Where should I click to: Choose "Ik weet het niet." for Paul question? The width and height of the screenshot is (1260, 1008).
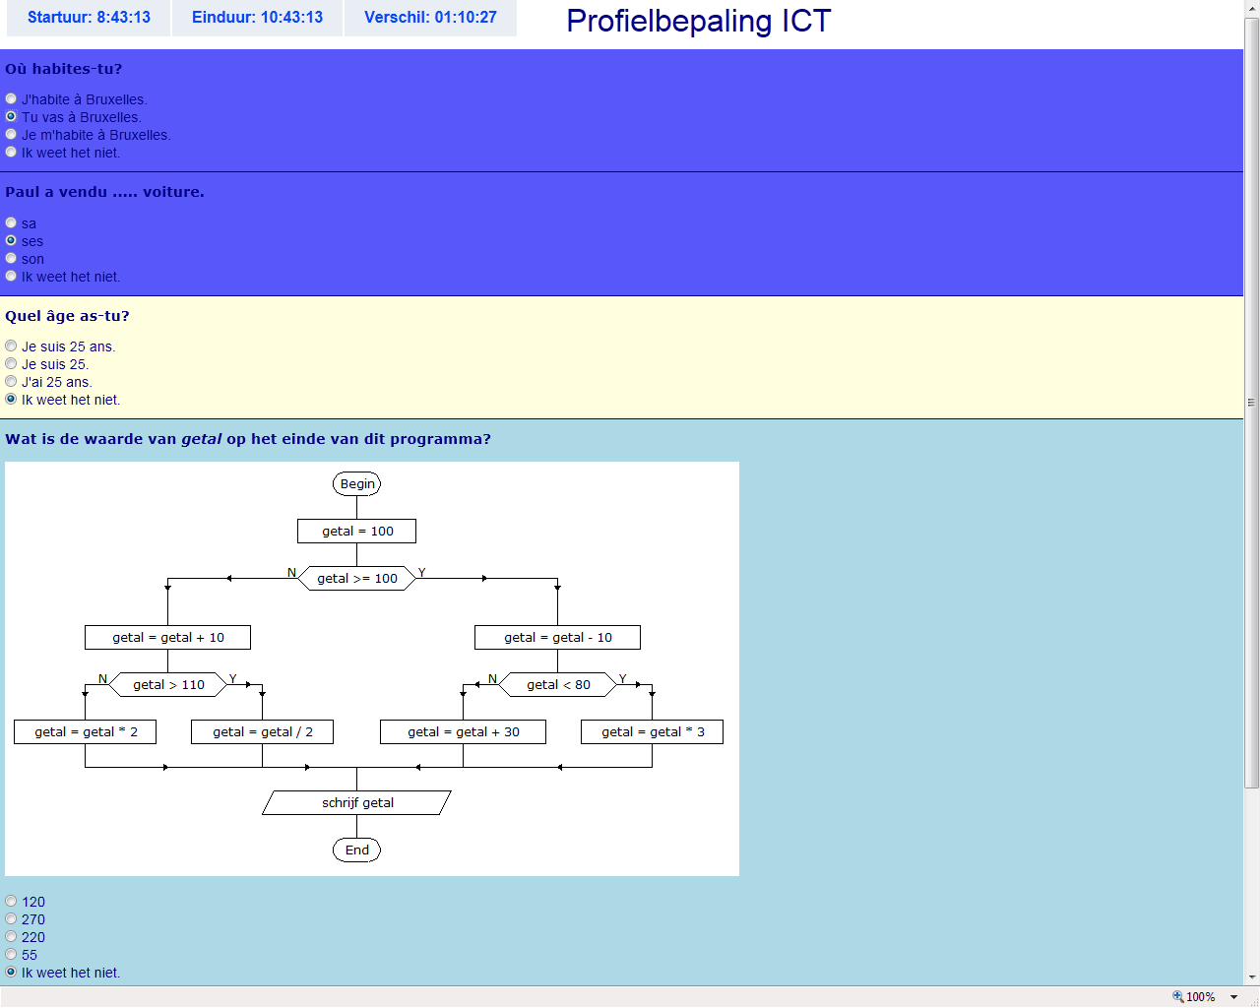coord(11,277)
